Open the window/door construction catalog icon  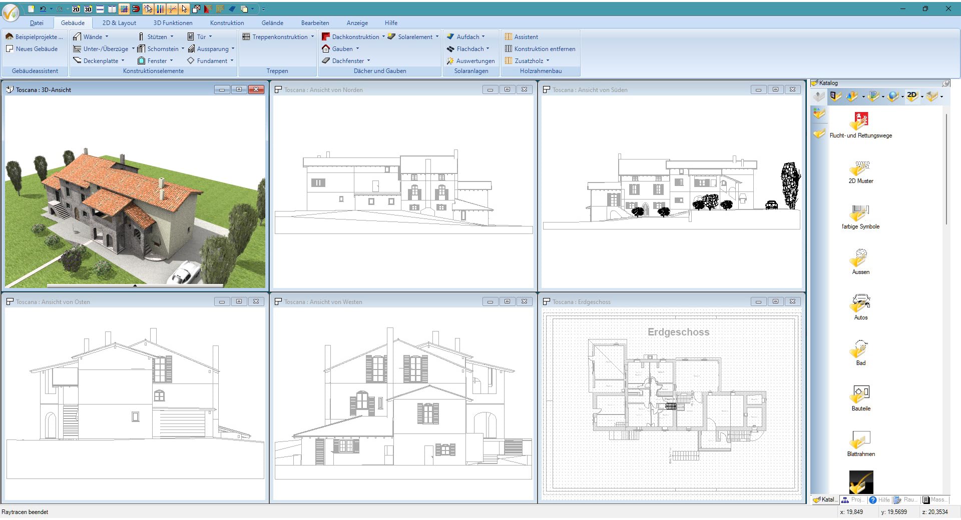click(835, 96)
